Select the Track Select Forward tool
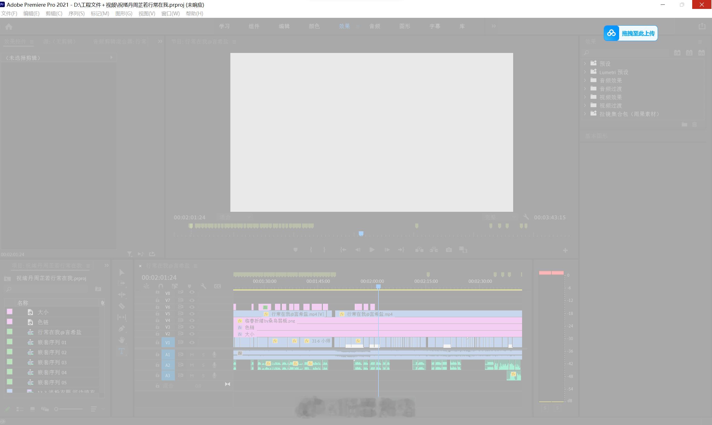 point(122,283)
